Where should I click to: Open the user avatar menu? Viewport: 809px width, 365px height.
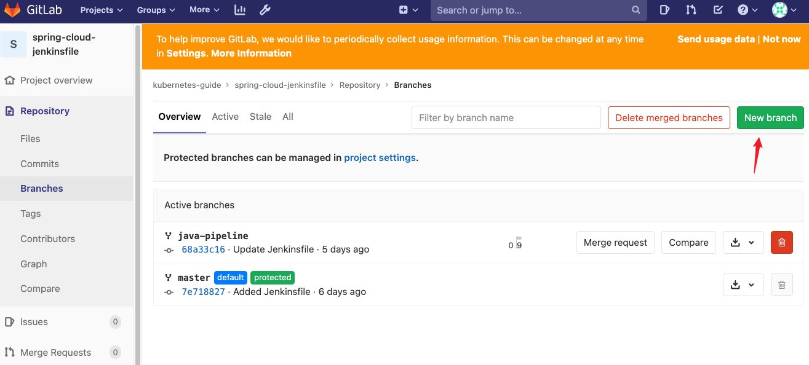coord(784,10)
